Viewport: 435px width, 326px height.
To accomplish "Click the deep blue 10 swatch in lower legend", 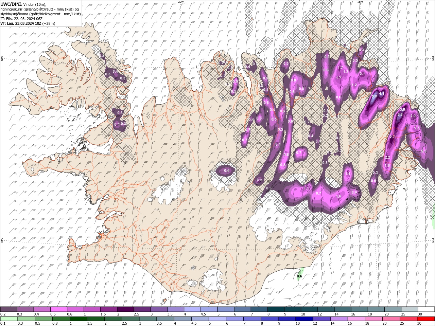I will pyautogui.click(x=304, y=319).
